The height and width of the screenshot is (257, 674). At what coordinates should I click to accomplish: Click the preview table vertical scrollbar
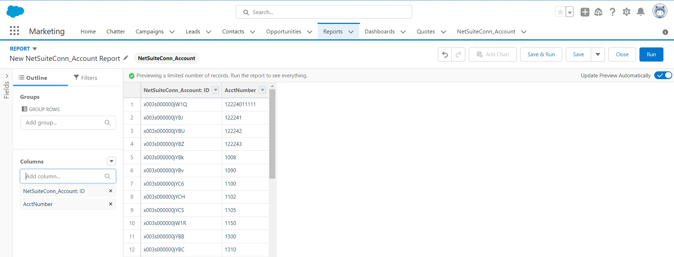(x=272, y=134)
